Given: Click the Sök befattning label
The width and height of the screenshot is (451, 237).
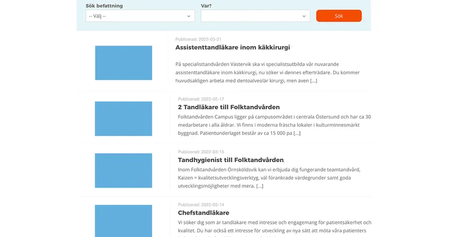Looking at the screenshot, I should [x=104, y=6].
